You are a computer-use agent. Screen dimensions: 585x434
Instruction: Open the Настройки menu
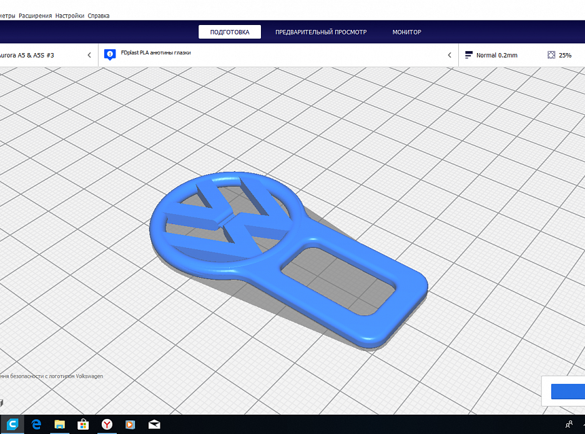pos(70,16)
